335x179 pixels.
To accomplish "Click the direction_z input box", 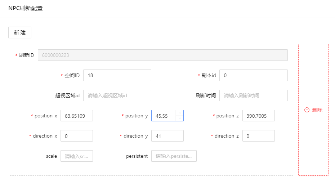I will tap(258, 136).
